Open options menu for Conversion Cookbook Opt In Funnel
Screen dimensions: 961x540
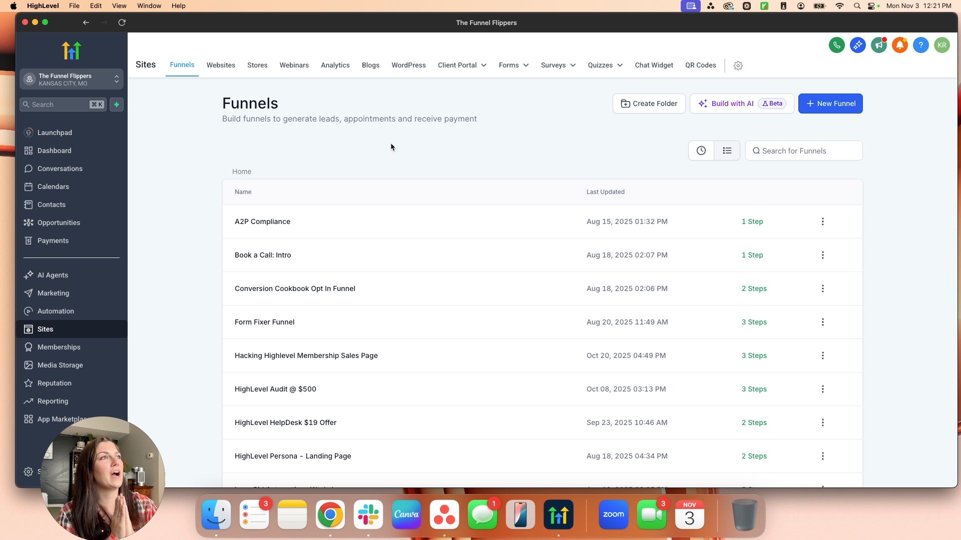click(x=822, y=288)
